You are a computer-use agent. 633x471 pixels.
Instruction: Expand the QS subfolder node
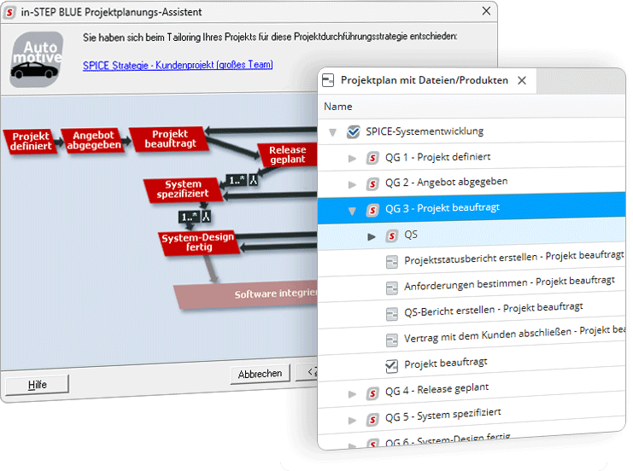pos(372,236)
